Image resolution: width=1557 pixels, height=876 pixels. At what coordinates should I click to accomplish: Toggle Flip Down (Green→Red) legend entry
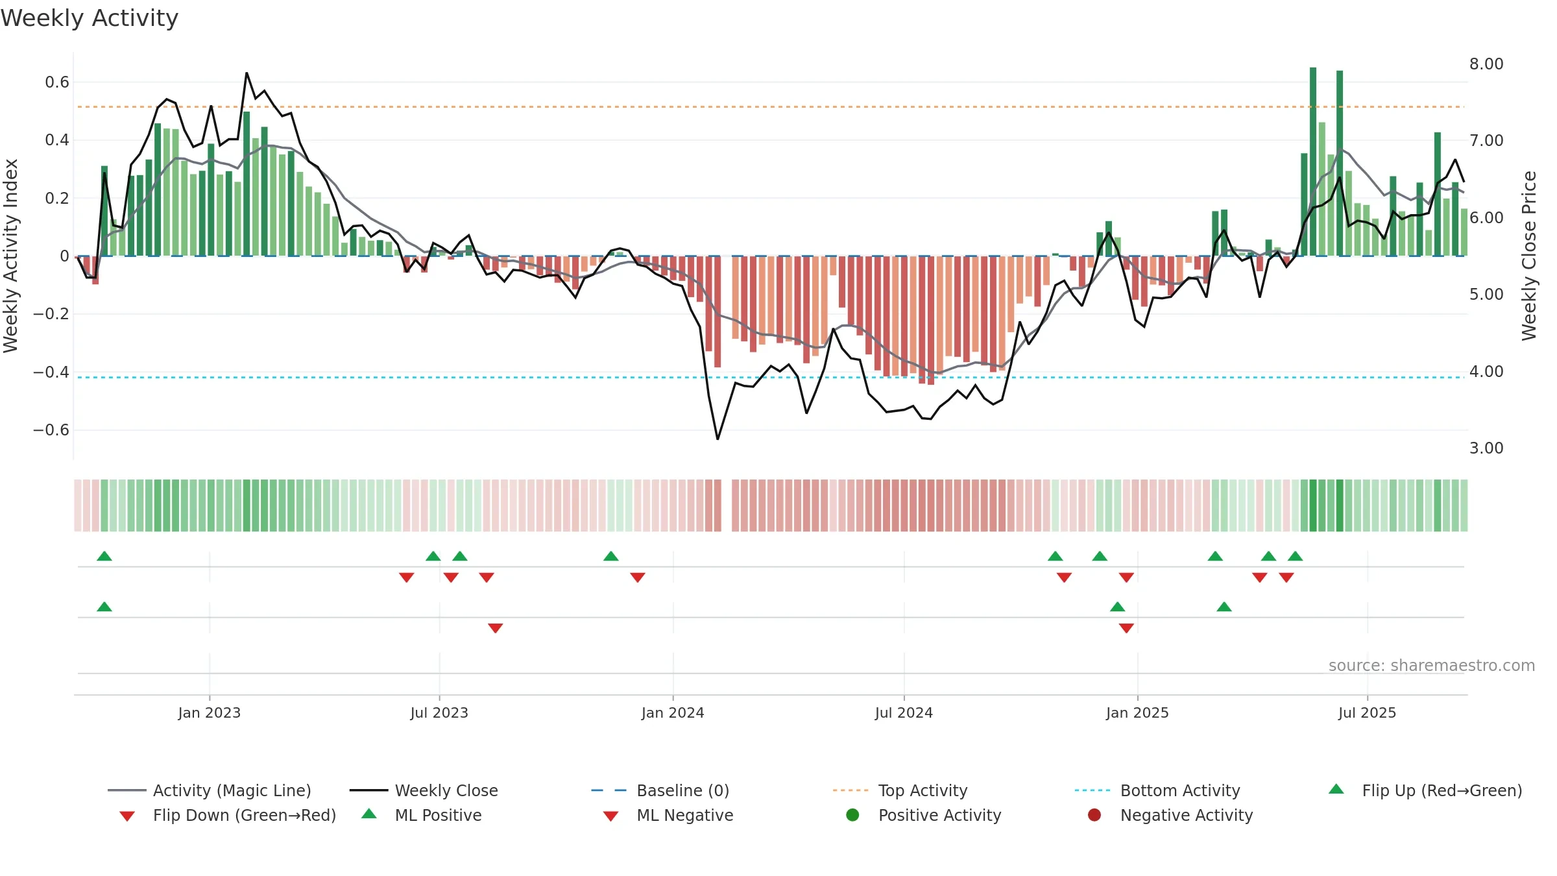click(227, 815)
